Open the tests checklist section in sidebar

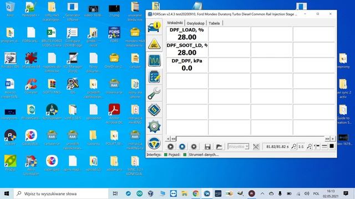[154, 77]
